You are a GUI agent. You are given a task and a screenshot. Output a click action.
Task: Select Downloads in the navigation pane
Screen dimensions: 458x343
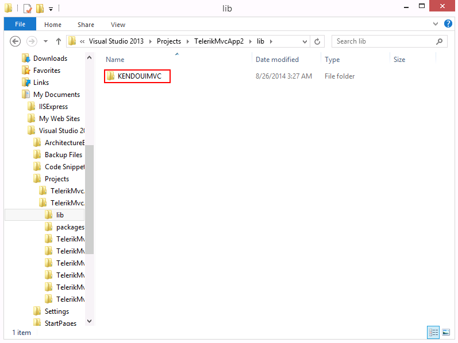pyautogui.click(x=50, y=59)
